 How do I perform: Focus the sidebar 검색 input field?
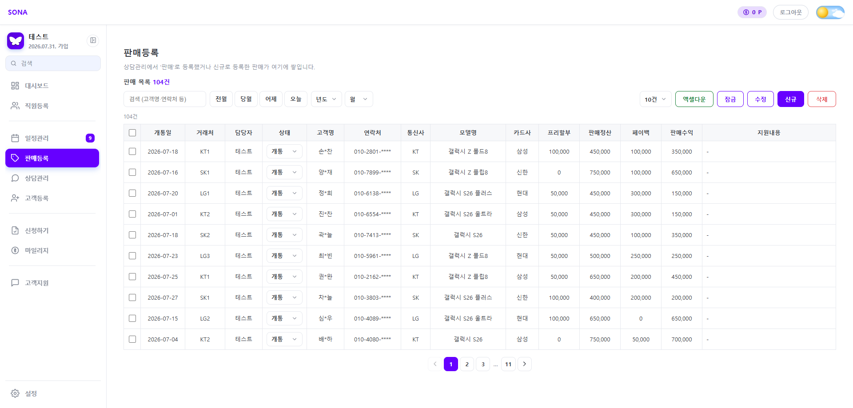(53, 63)
